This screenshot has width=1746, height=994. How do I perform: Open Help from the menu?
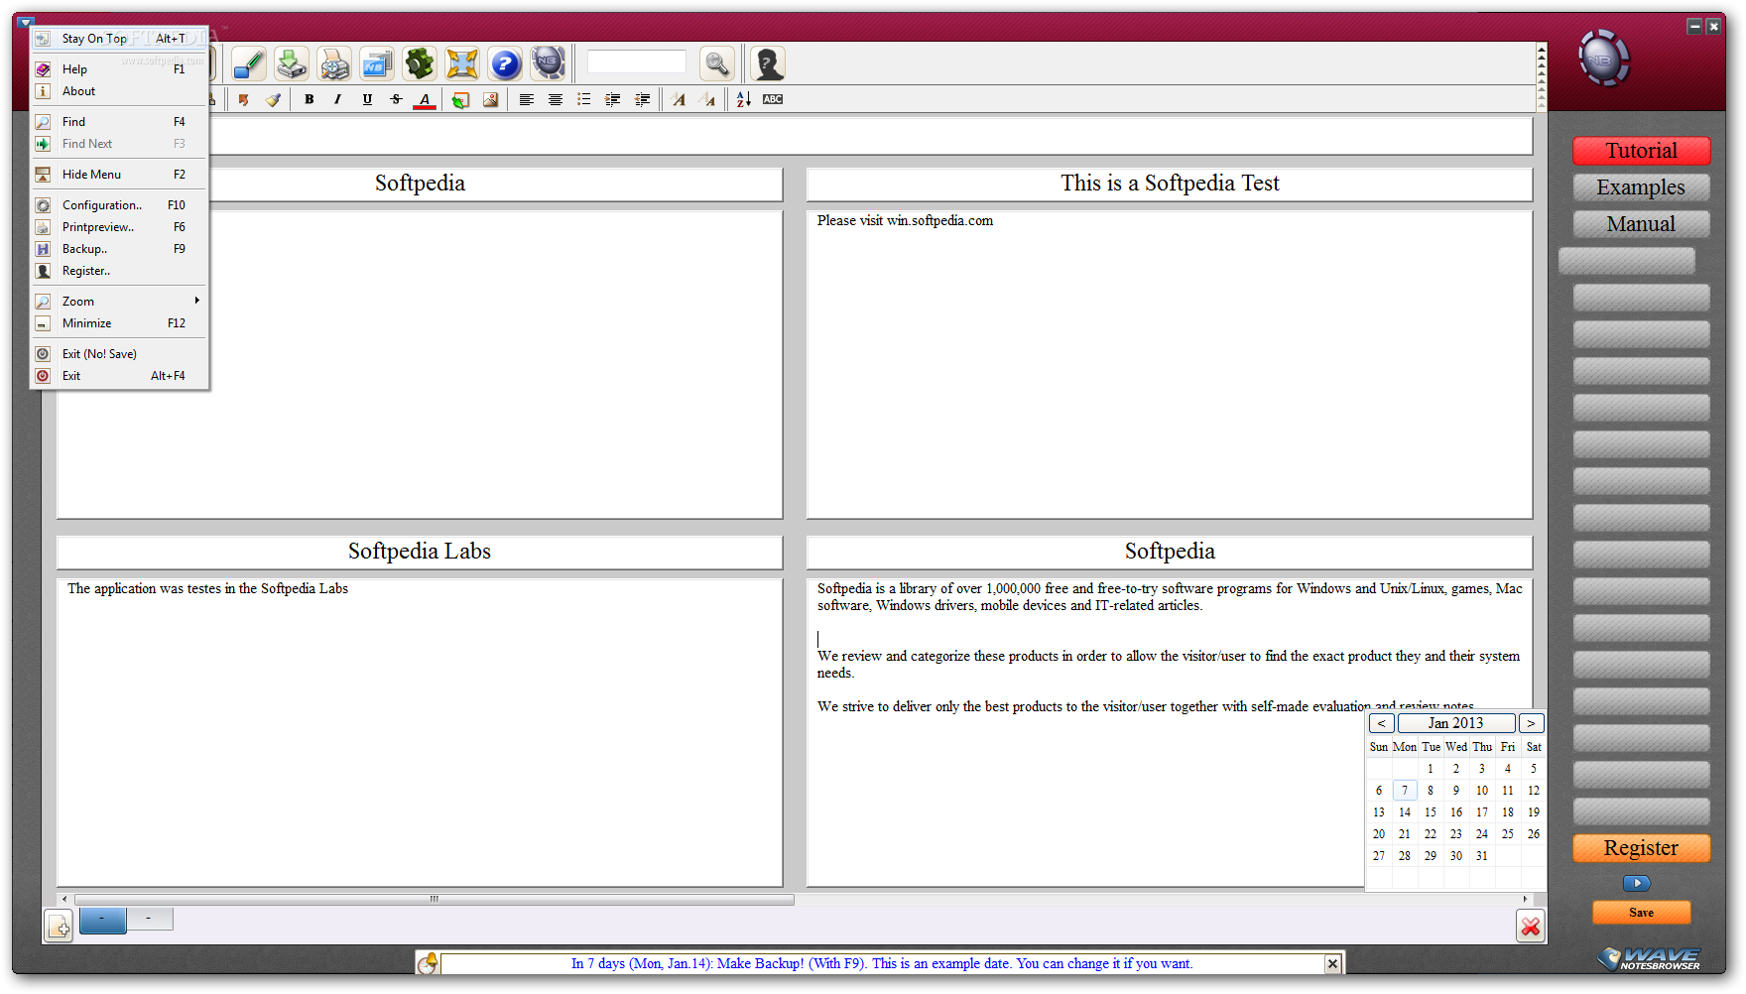[120, 69]
